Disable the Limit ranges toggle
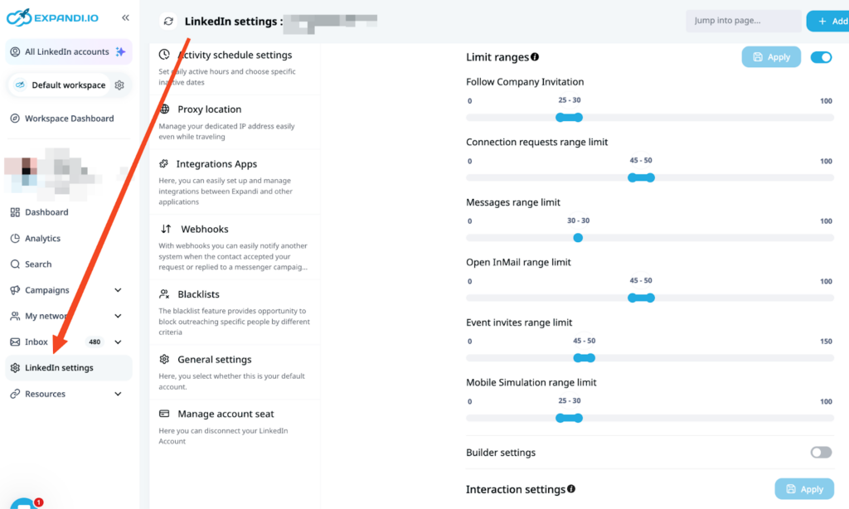849x509 pixels. pos(821,57)
